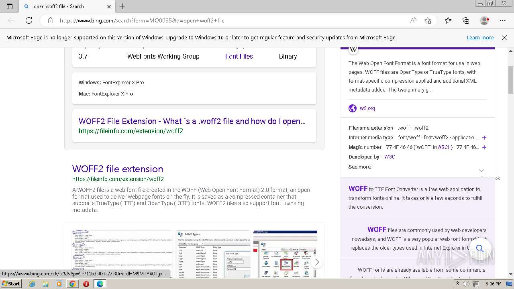This screenshot has width=514, height=289.
Task: Click the 'Mac: FontExplorer X Pro' line
Action: coord(106,94)
